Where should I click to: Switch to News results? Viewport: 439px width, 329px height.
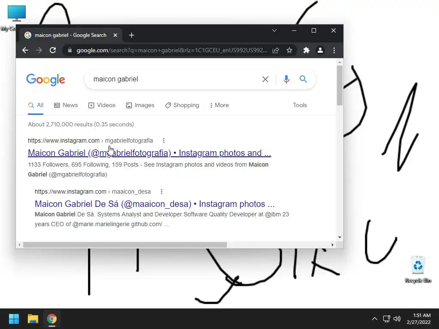tap(66, 105)
